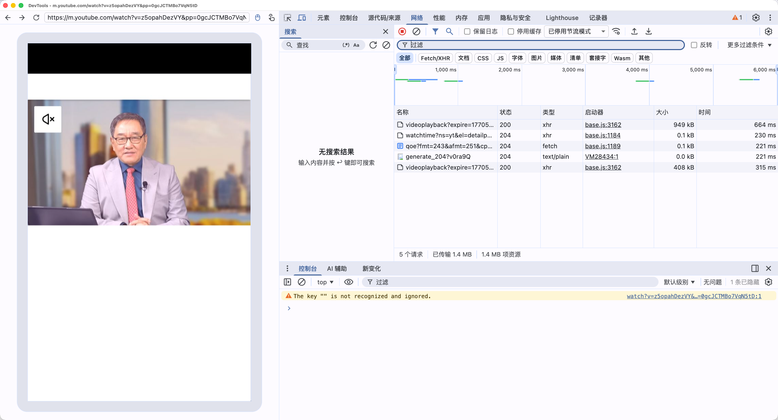Switch to 性能 panel tab
This screenshot has height=420, width=778.
tap(439, 18)
